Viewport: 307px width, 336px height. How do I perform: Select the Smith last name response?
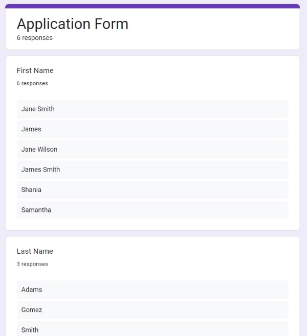coord(152,328)
